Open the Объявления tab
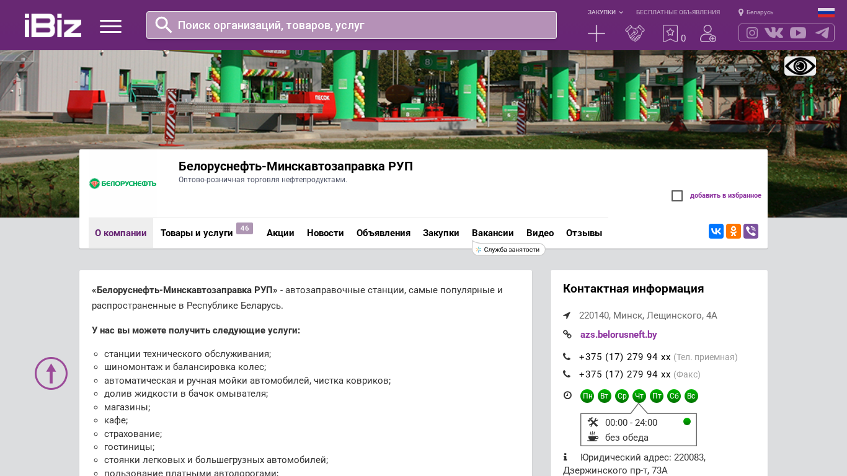Screen dimensions: 847x476 click(383, 233)
